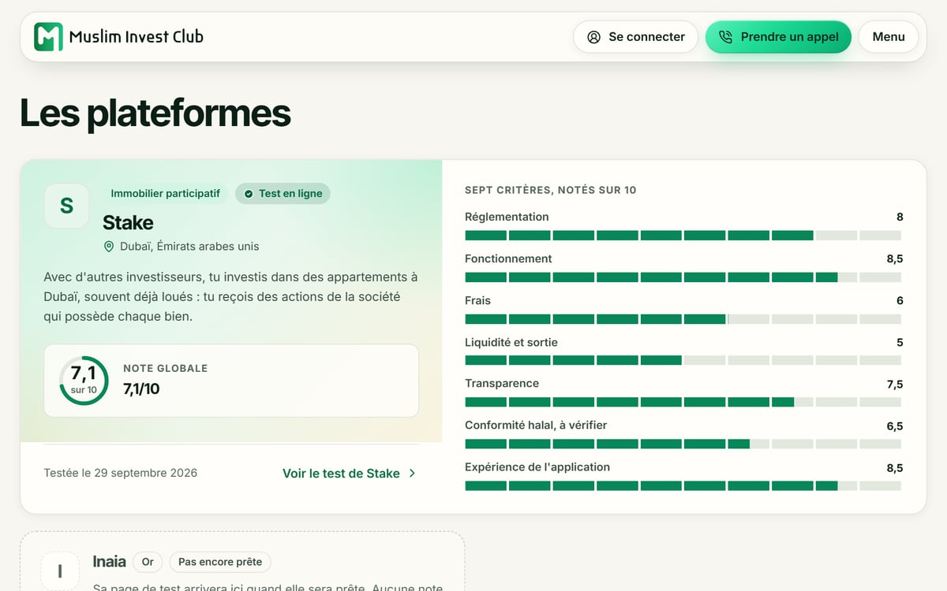Click the chevron after Voir le test de Stake
This screenshot has height=591, width=947.
[x=412, y=474]
